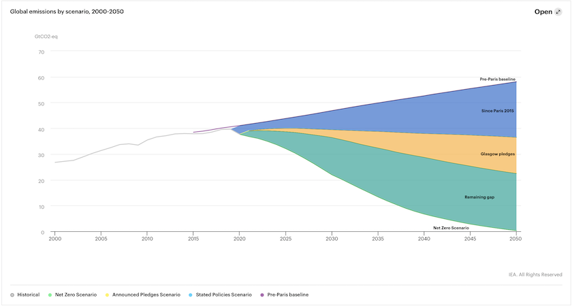This screenshot has width=572, height=306.
Task: Click the blue Stated Policies legend dot
Action: (190, 294)
